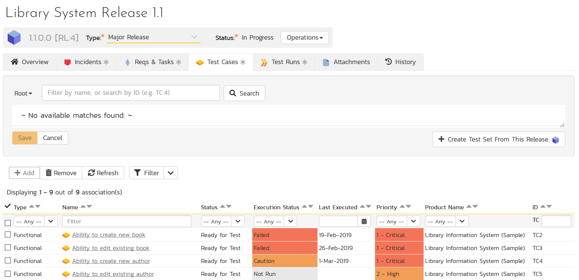Screen dimensions: 579x280
Task: Open the Type 'Major Release' dropdown
Action: tap(153, 37)
